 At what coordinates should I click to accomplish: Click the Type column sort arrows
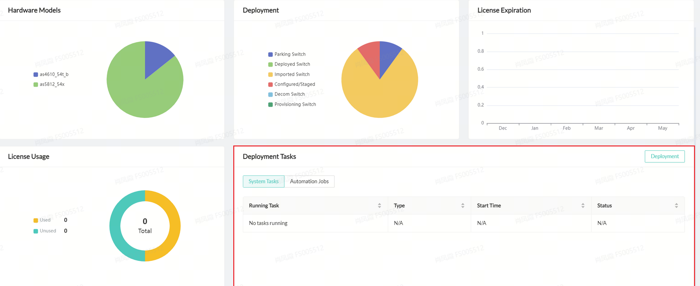462,206
